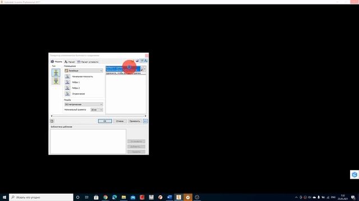
Task: Select the blind connection type icon
Action: pyautogui.click(x=56, y=81)
